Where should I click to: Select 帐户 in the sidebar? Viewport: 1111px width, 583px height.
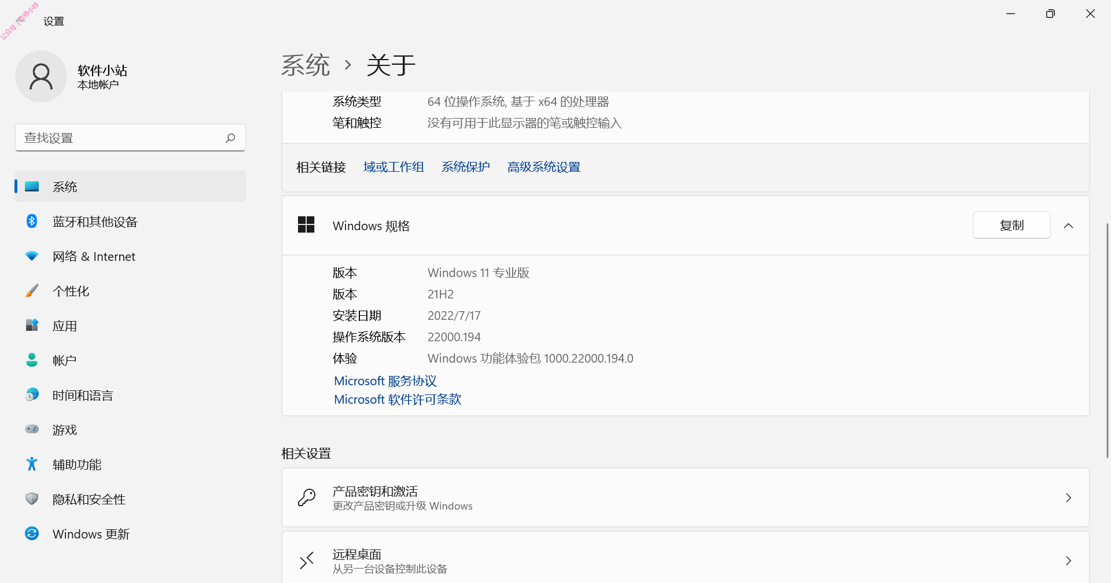click(x=131, y=360)
